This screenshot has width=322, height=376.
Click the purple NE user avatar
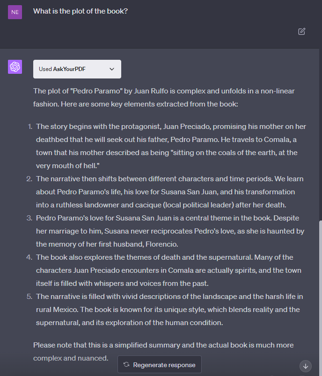point(15,12)
